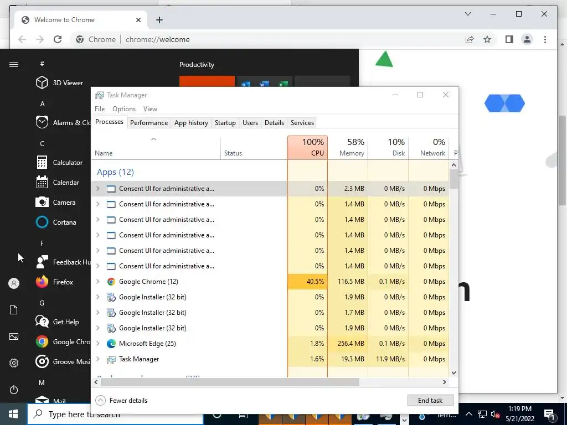Switch to the Startup tab
The height and width of the screenshot is (425, 567).
click(x=225, y=122)
